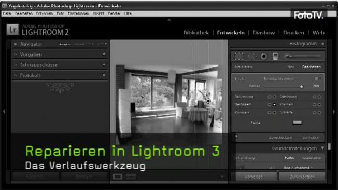The height and width of the screenshot is (190, 338).
Task: Increase Sättigung with plus button
Action: point(319,97)
